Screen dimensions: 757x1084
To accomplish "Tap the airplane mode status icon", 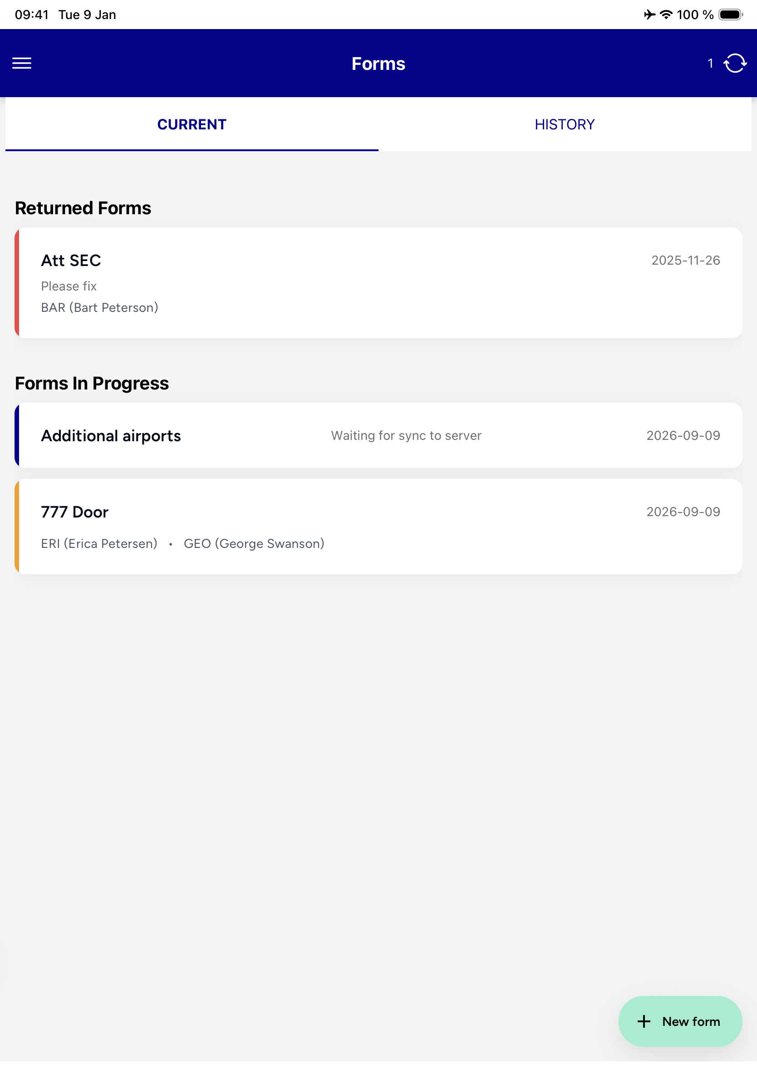I will coord(649,15).
